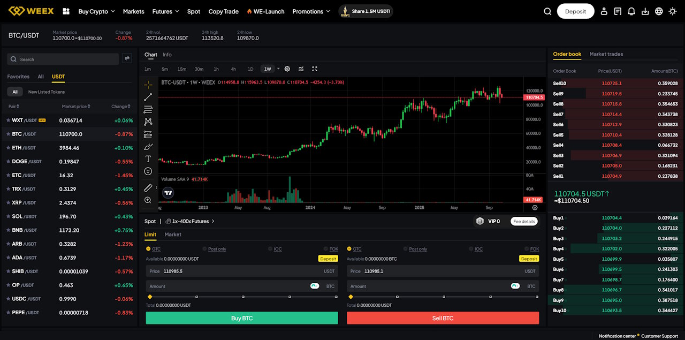Select the crosshair tool in the chart toolbar
685x340 pixels.
coord(148,84)
